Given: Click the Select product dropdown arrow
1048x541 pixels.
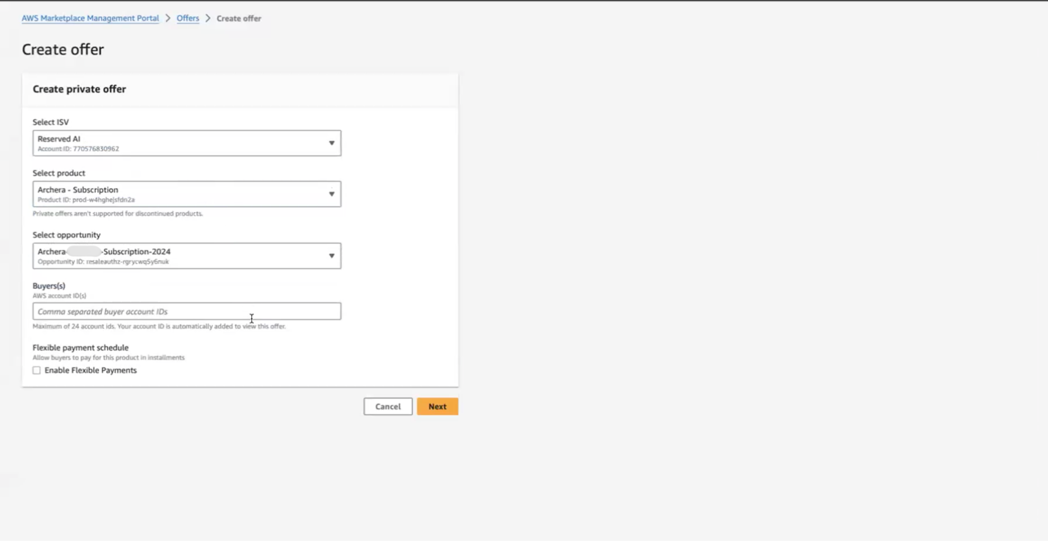Looking at the screenshot, I should click(332, 194).
